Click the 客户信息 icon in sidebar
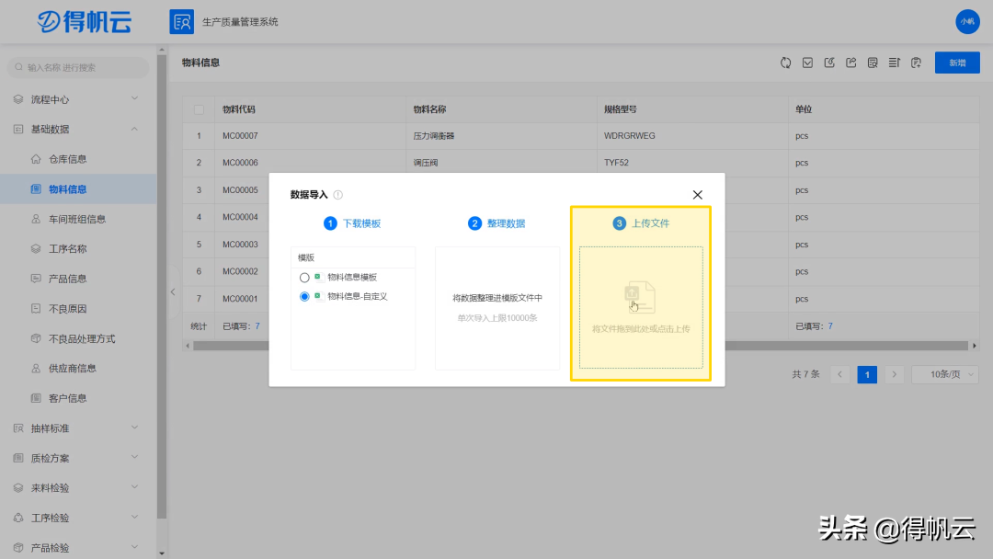The width and height of the screenshot is (993, 559). 36,398
